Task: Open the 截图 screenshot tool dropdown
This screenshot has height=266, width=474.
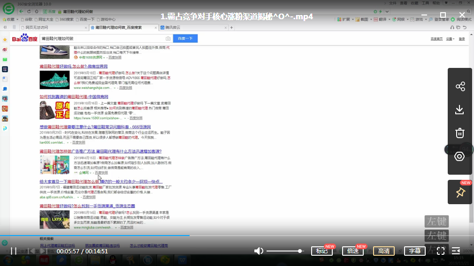Action: 364,19
